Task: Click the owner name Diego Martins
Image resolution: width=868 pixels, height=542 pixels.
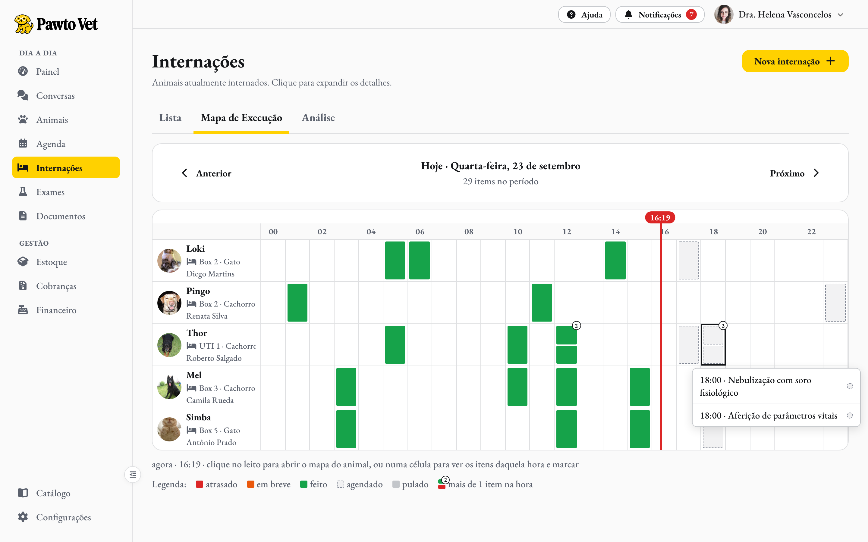Action: point(210,274)
